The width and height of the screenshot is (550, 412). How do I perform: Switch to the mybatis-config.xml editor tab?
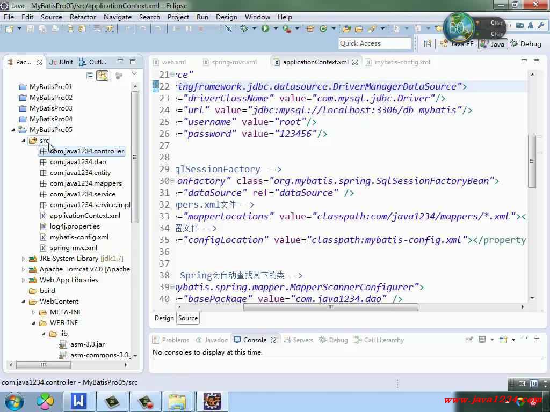[x=398, y=62]
